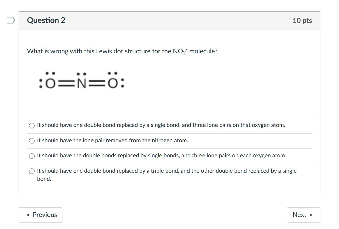
Task: Click the right-pointing triangle beside Next
Action: [x=311, y=215]
